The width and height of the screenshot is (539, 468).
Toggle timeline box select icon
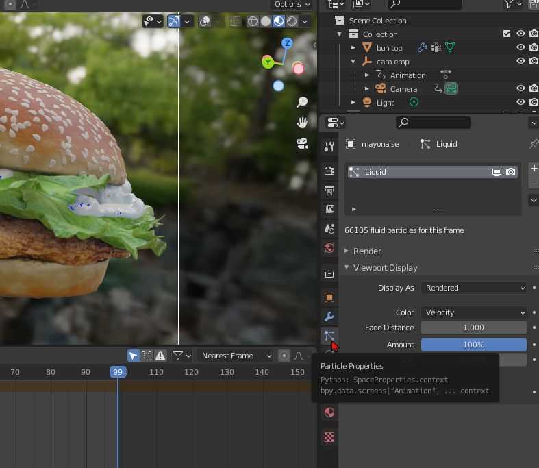tap(147, 356)
